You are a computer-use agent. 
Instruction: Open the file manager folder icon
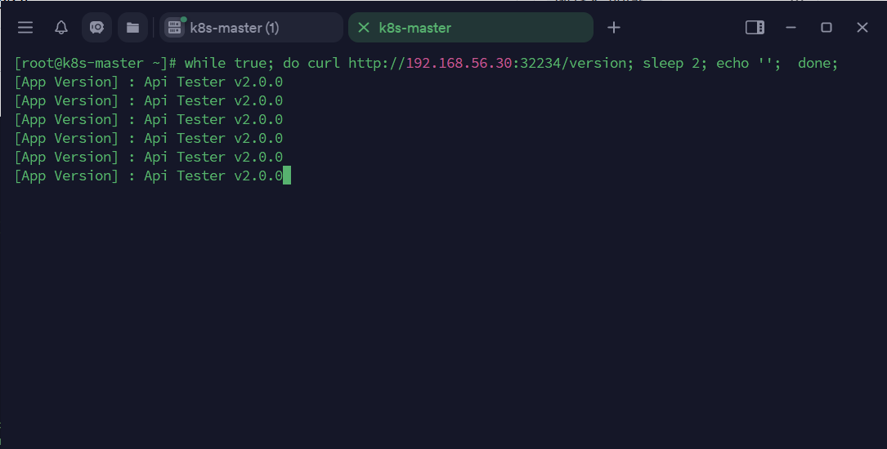(x=132, y=28)
